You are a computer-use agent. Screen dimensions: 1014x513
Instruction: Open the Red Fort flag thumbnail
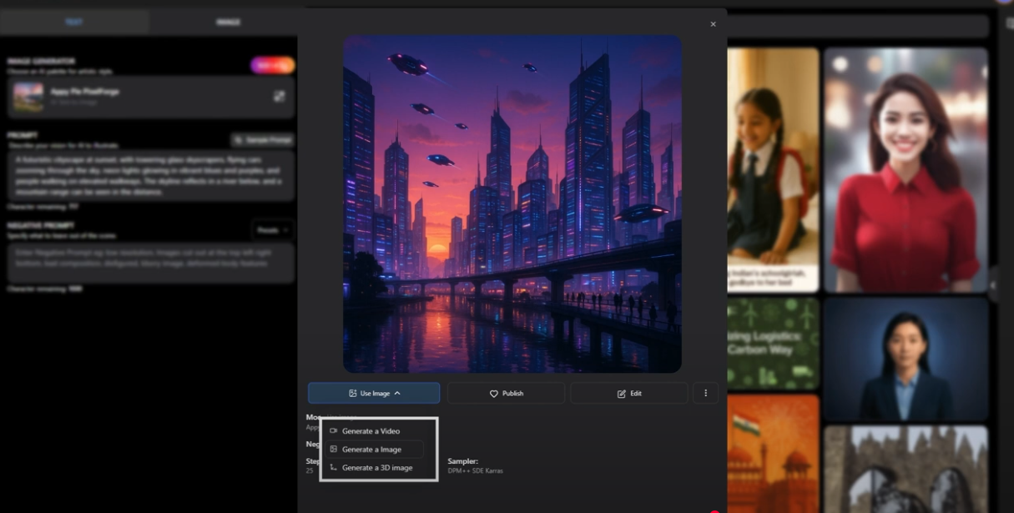(774, 454)
